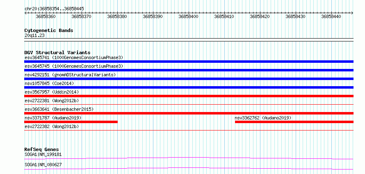Click ruler position 36858400
The image size is (365, 174).
[x=188, y=16]
